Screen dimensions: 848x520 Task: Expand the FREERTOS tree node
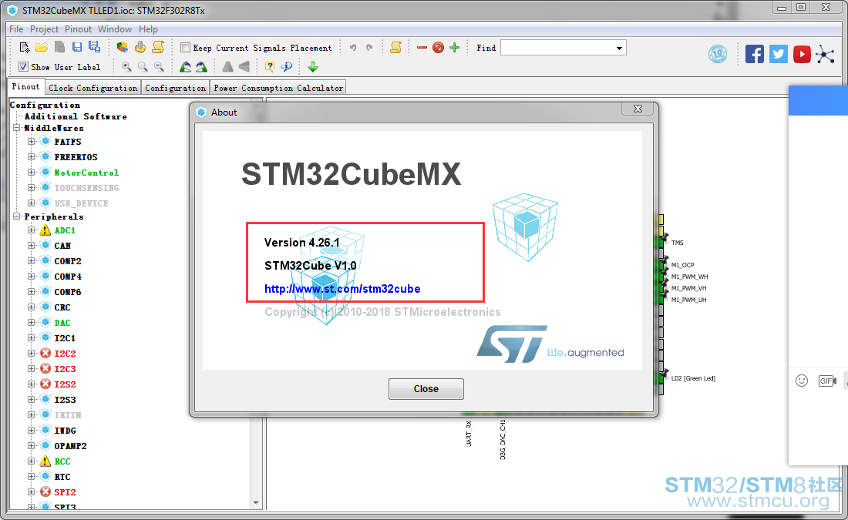(32, 156)
